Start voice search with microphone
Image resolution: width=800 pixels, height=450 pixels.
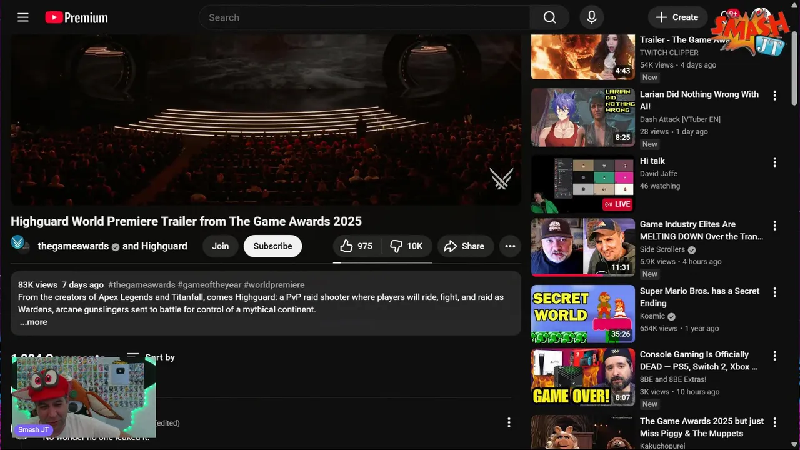coord(591,17)
